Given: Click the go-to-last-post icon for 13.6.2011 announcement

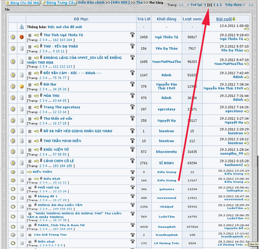Looking at the screenshot, I should 246,29.
